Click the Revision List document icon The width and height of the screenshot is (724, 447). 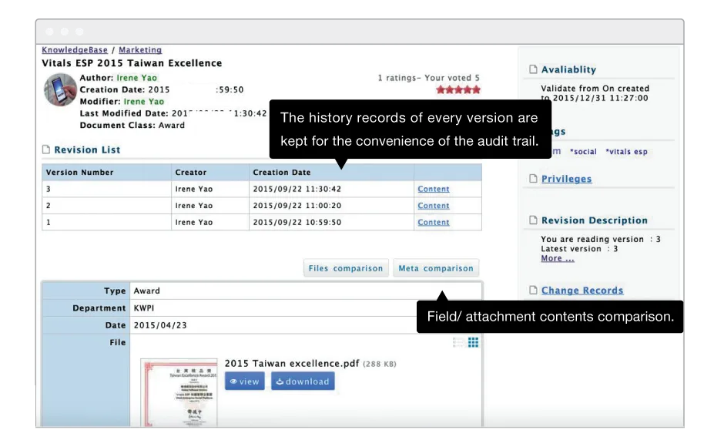point(46,150)
